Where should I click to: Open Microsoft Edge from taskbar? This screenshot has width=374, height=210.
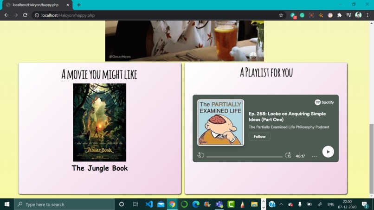point(196,204)
